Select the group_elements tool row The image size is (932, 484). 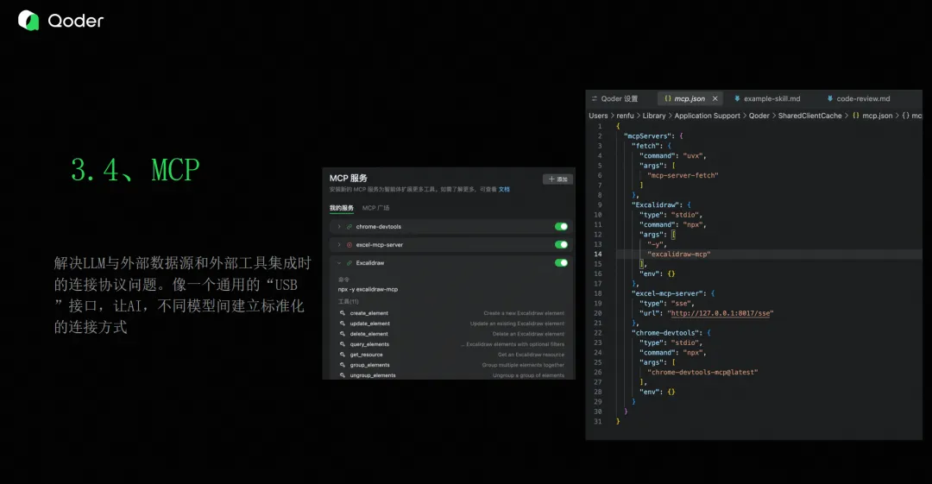tap(451, 365)
